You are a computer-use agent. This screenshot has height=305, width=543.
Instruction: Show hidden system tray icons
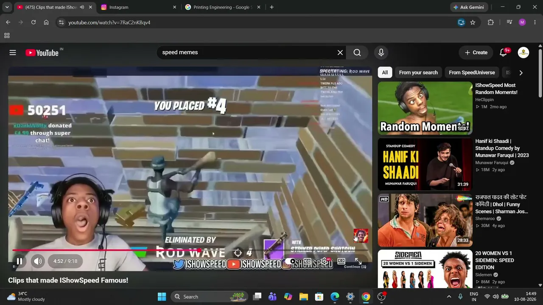pos(449,297)
